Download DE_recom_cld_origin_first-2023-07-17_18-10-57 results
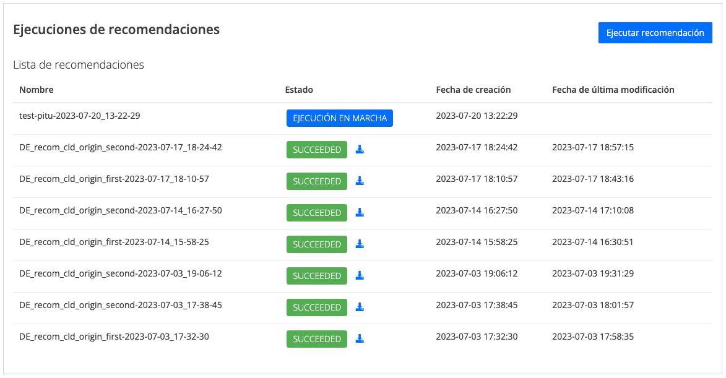The image size is (726, 378). tap(360, 181)
